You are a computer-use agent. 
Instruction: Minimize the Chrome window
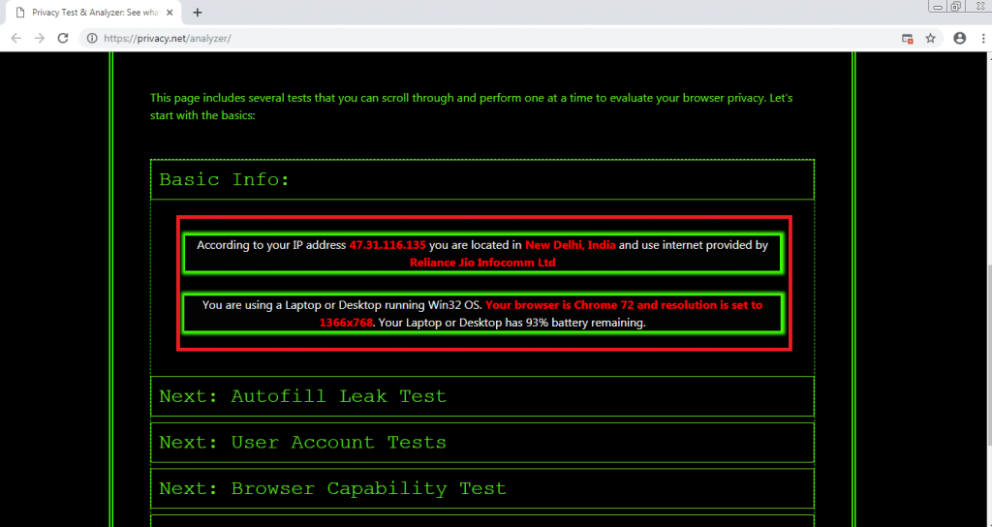click(x=938, y=7)
